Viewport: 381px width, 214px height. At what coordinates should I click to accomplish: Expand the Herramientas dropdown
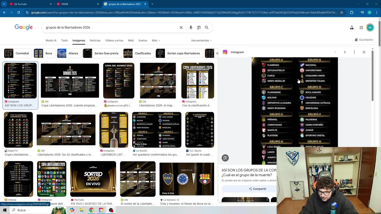coord(202,40)
